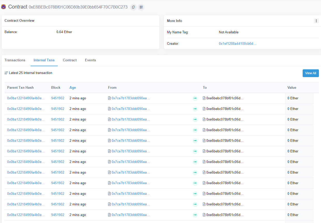Image resolution: width=321 pixels, height=223 pixels.
Task: Click the Balance value 0.64 Ether
Action: pyautogui.click(x=64, y=32)
